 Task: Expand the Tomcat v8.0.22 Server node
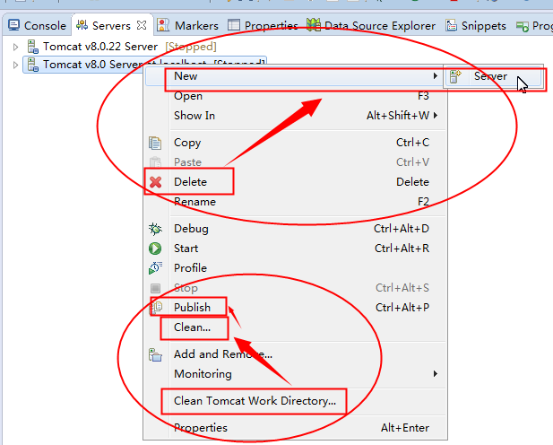15,47
